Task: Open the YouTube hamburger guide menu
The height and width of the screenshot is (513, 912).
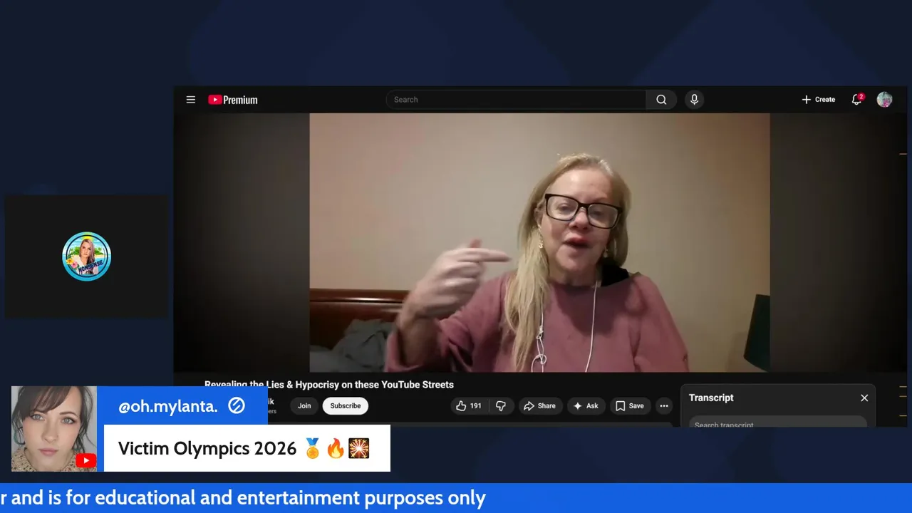Action: (x=191, y=100)
